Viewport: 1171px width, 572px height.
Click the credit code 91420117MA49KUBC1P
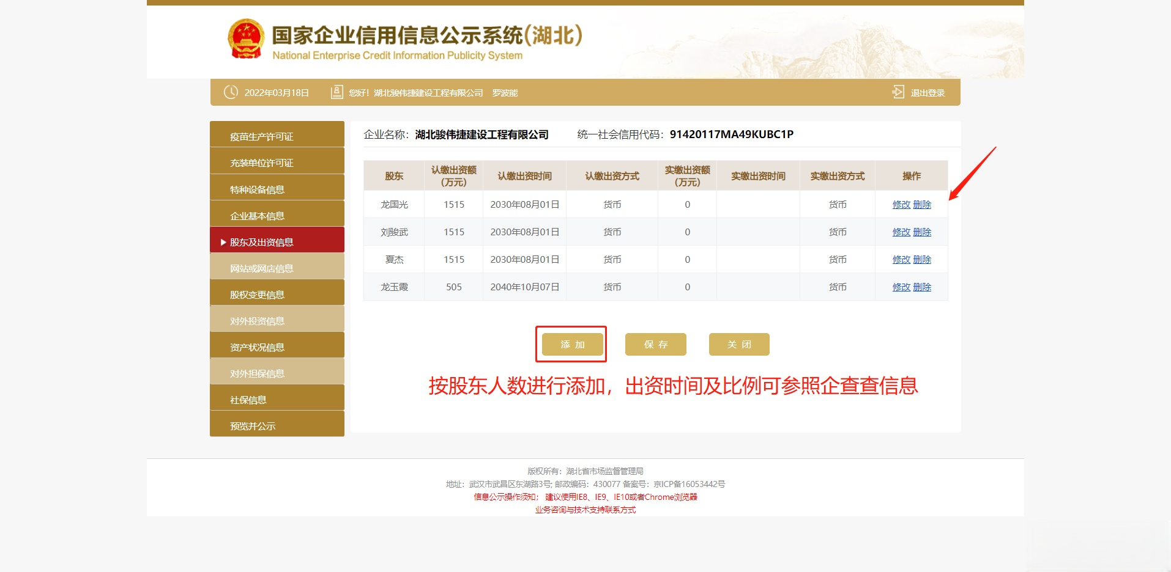tap(732, 134)
